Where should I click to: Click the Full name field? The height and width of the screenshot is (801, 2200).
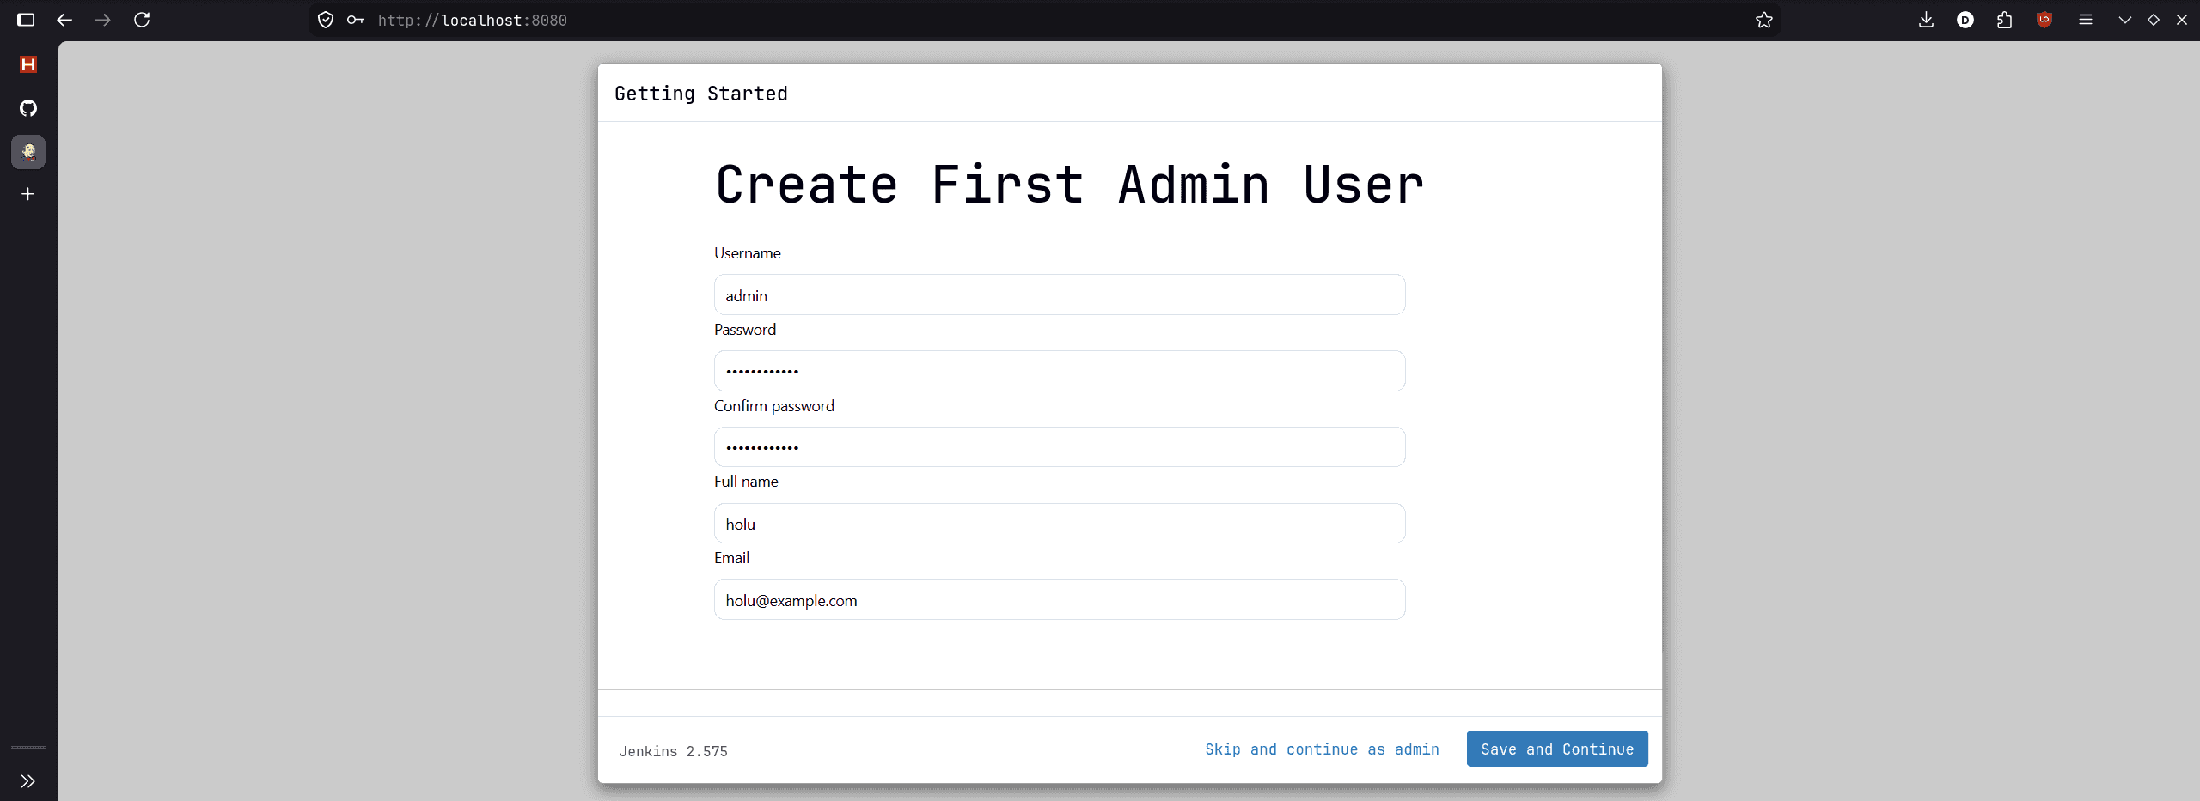(x=1060, y=524)
